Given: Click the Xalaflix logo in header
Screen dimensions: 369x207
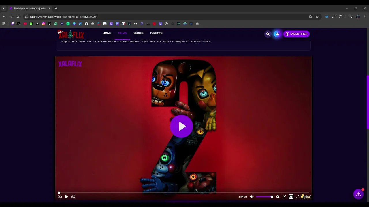Looking at the screenshot, I should pyautogui.click(x=71, y=34).
